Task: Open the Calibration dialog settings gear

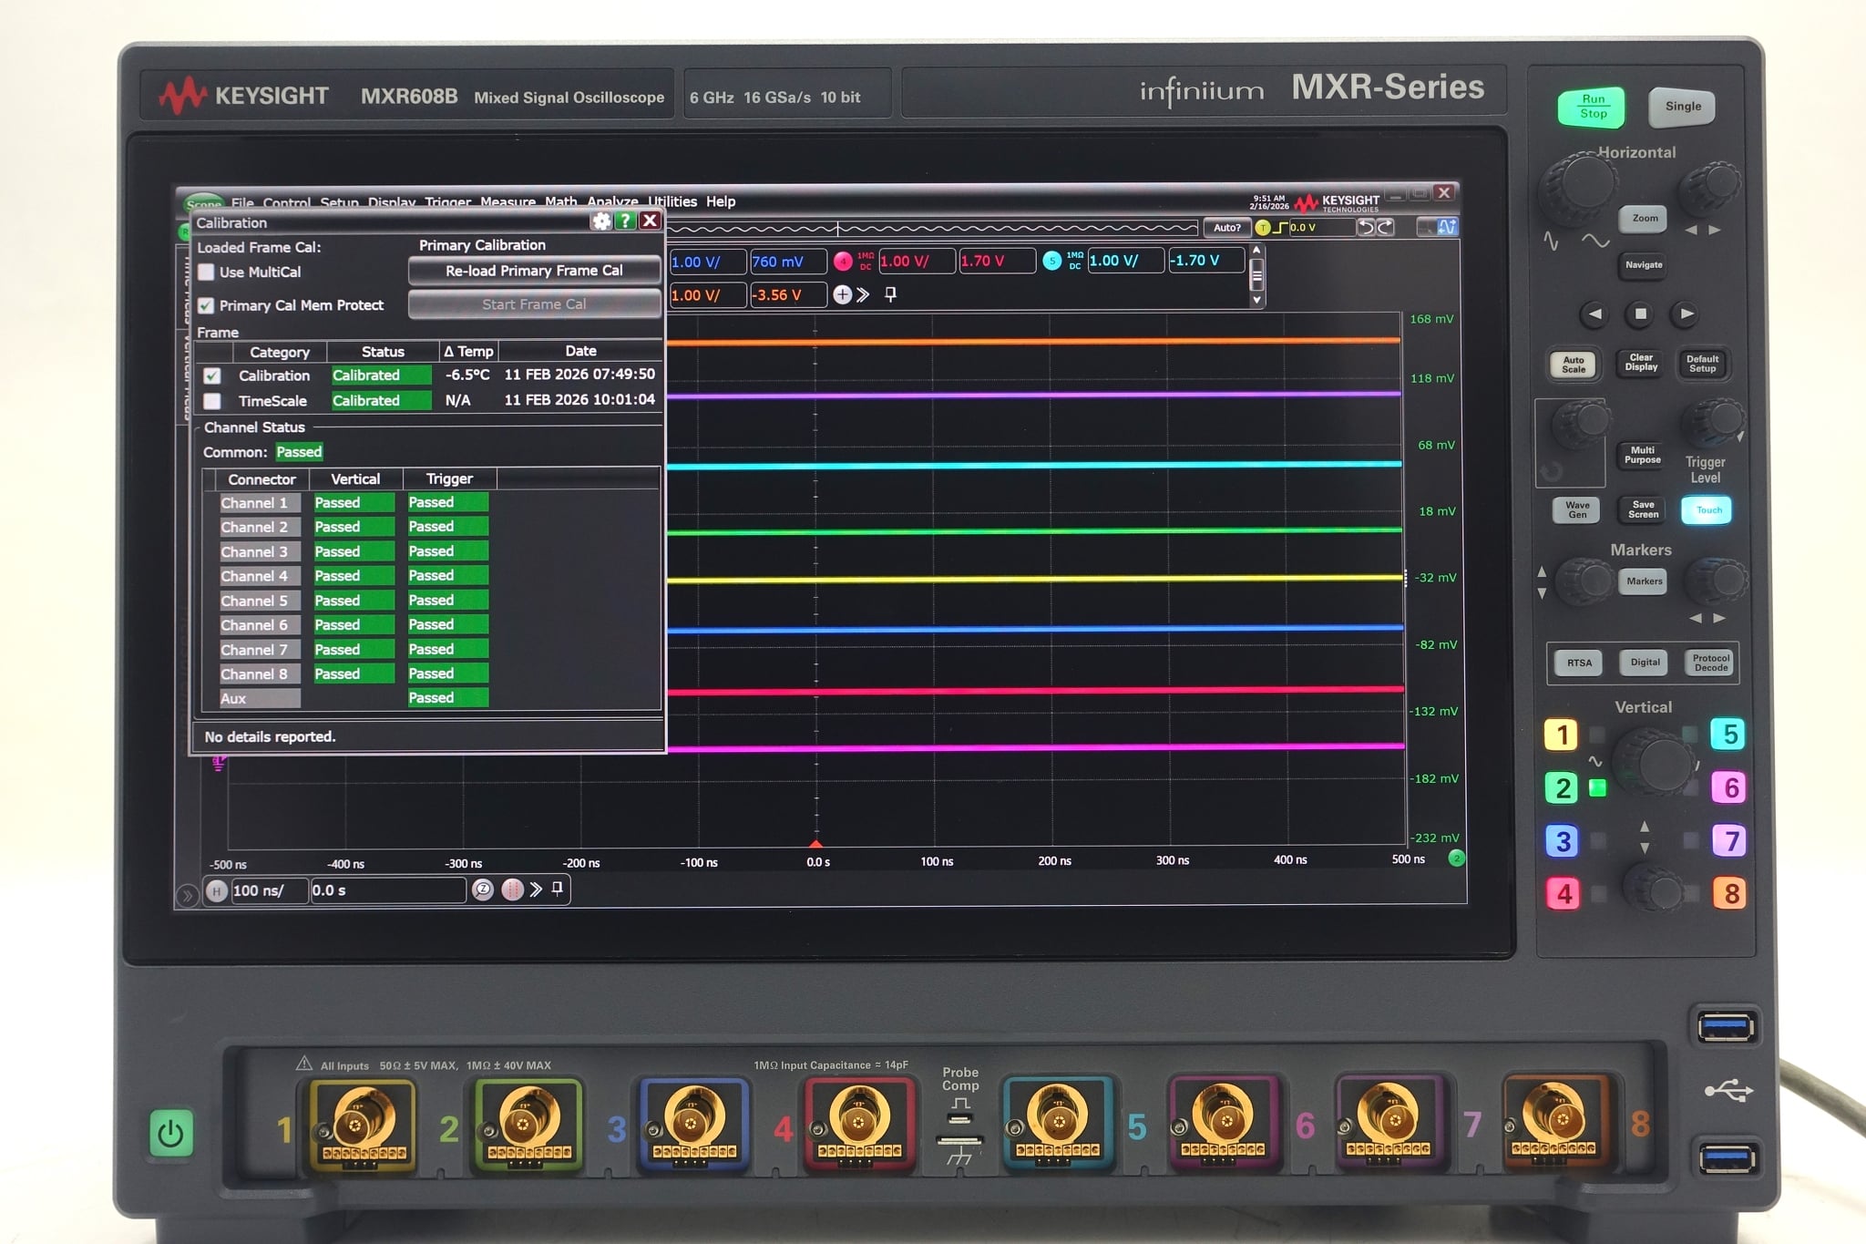Action: [x=600, y=221]
